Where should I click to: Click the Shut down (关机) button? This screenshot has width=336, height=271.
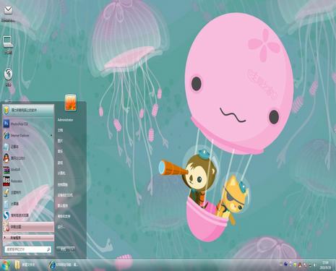tap(64, 250)
